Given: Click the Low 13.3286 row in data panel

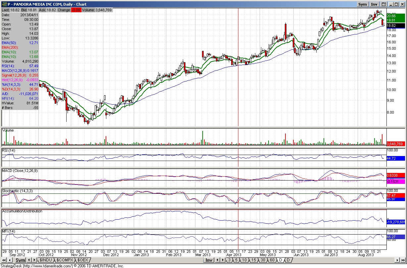Looking at the screenshot, I should [20, 38].
